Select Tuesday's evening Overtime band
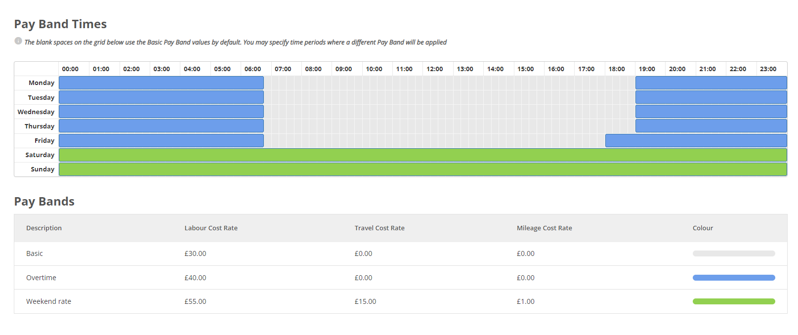 coord(711,97)
